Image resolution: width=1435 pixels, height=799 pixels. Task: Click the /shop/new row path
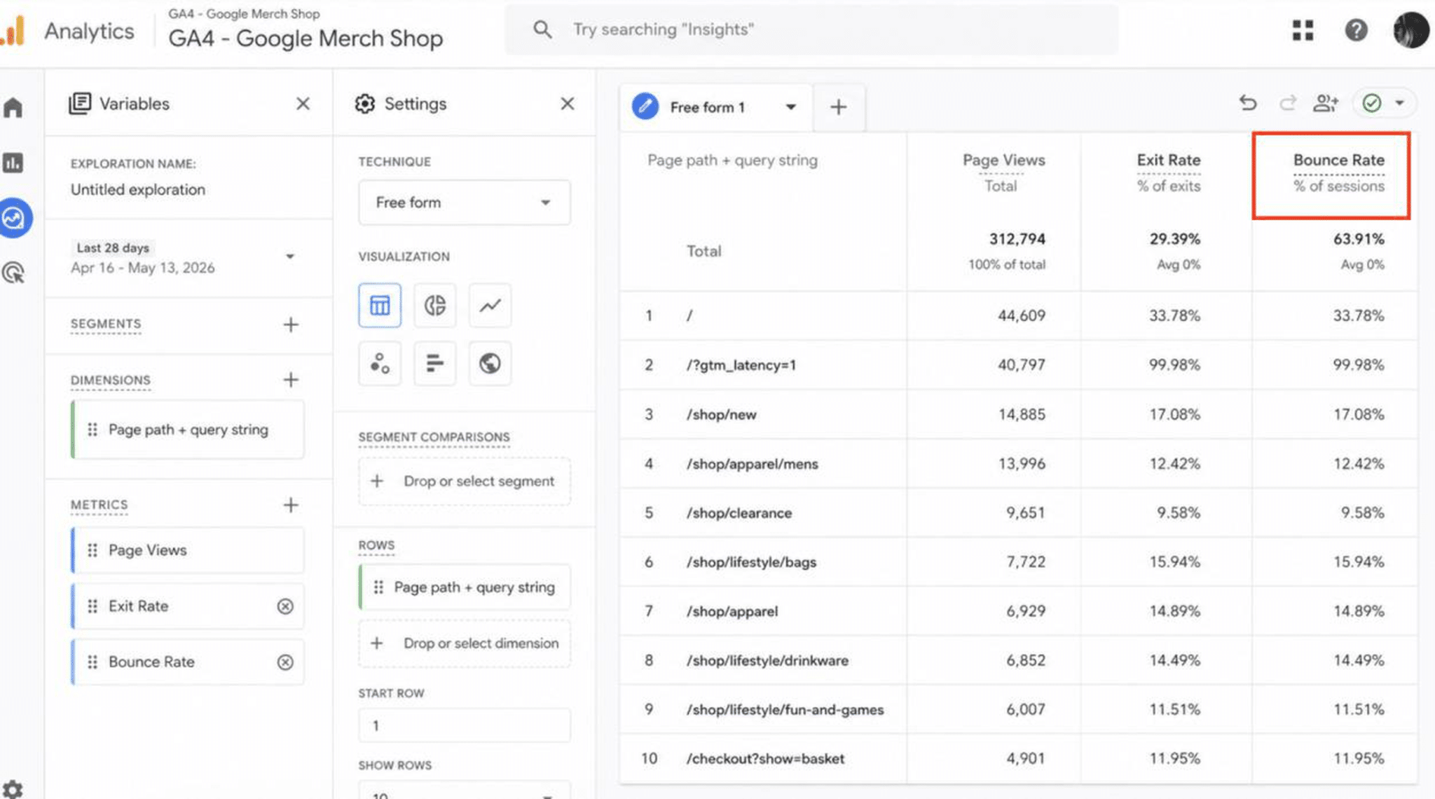pyautogui.click(x=722, y=415)
